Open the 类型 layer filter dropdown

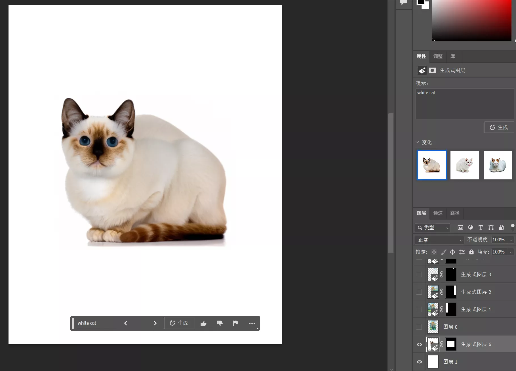point(432,228)
